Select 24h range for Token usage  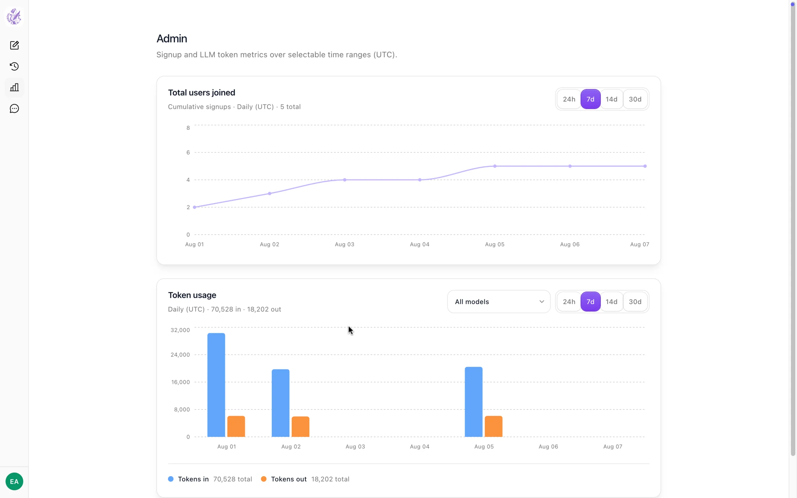tap(569, 301)
